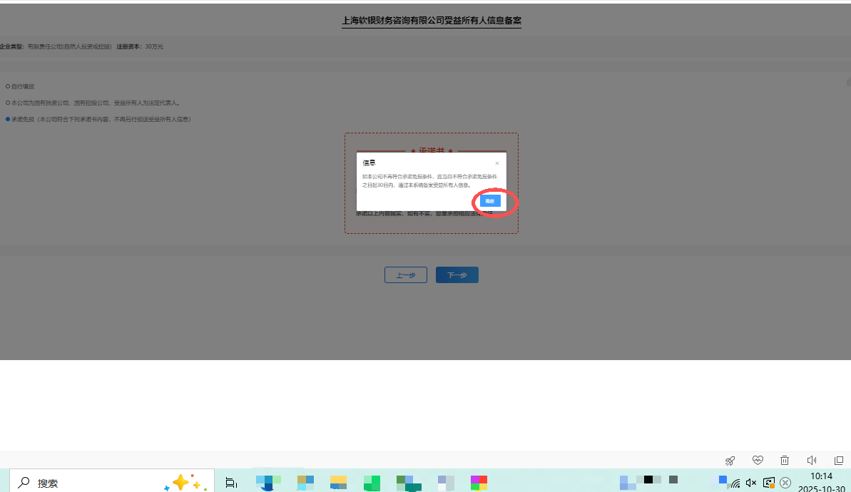The width and height of the screenshot is (851, 492).
Task: Click the 下一步 next step button
Action: (x=457, y=275)
